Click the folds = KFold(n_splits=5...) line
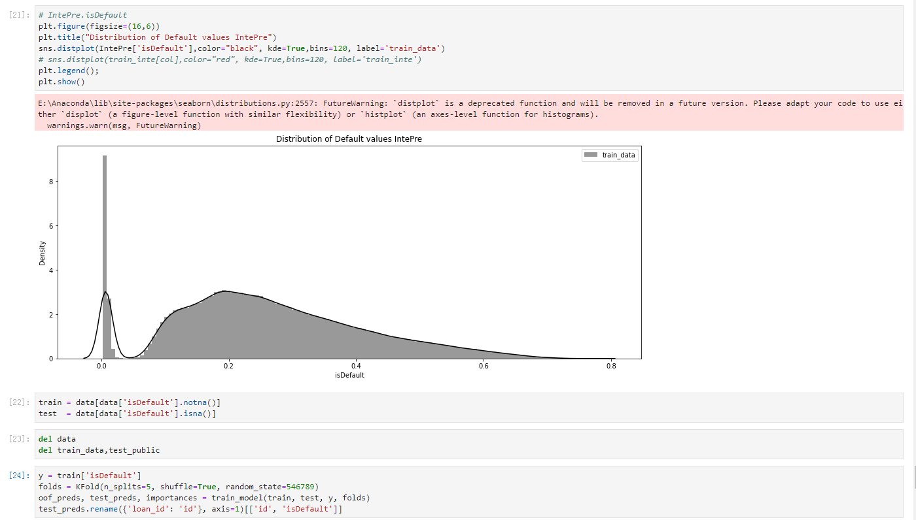Image resolution: width=916 pixels, height=520 pixels. pos(179,487)
